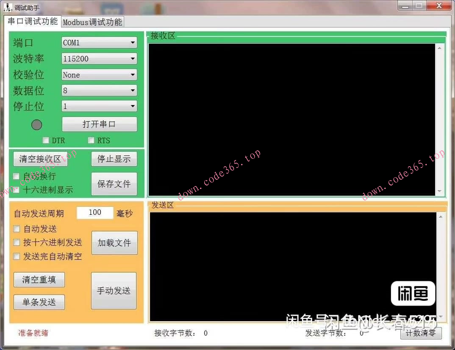455x350 pixels.
Task: Check the 发送完自动清空 option
Action: point(17,256)
